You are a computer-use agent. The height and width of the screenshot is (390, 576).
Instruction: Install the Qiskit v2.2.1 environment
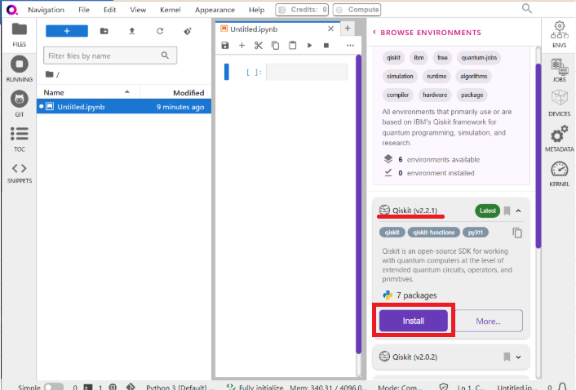point(413,321)
